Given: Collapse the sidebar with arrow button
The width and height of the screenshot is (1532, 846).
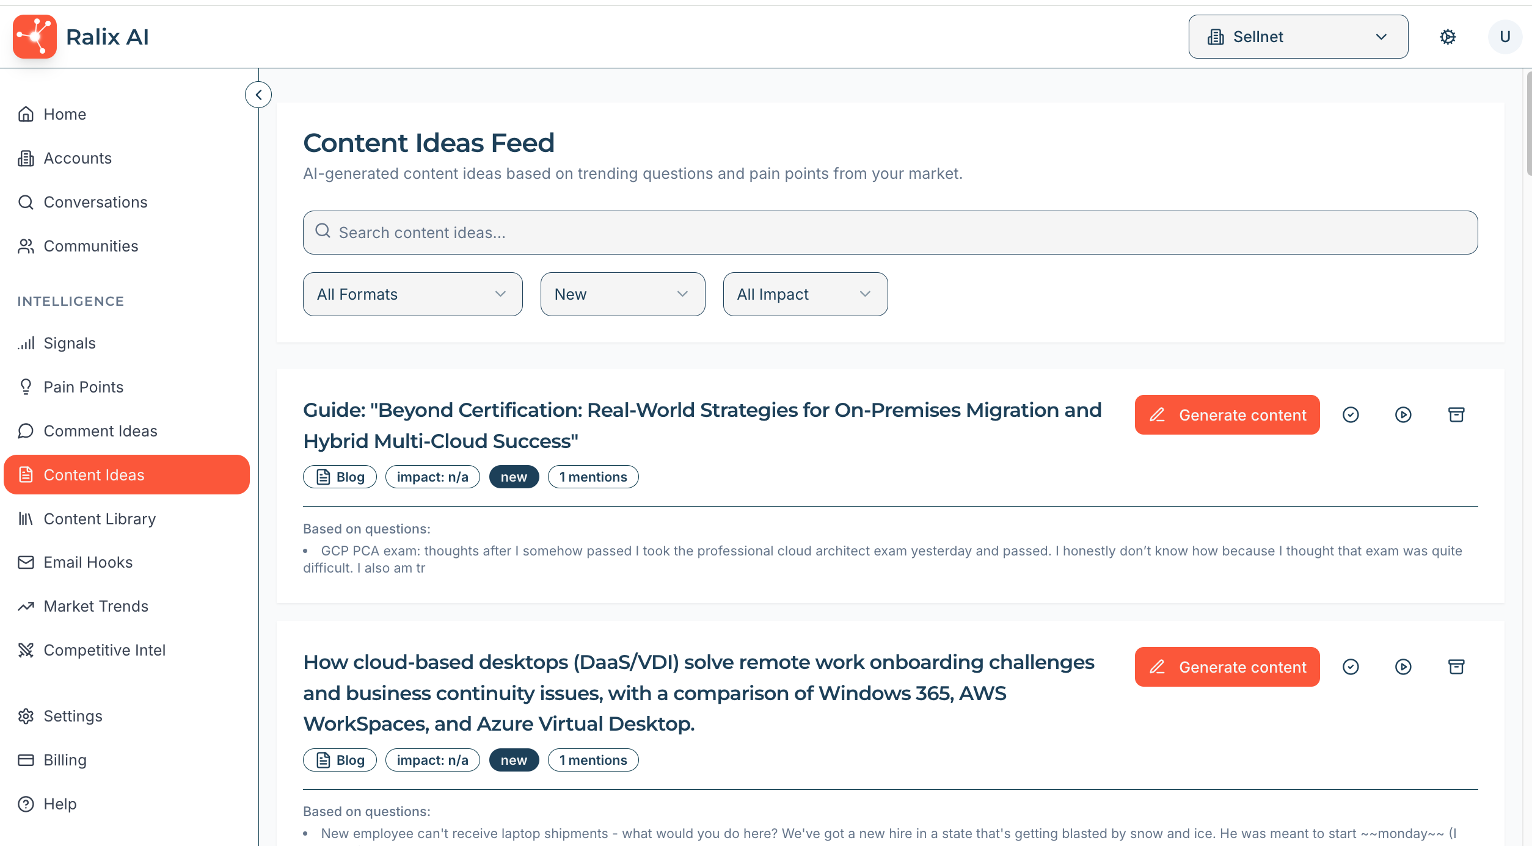Looking at the screenshot, I should pos(258,95).
